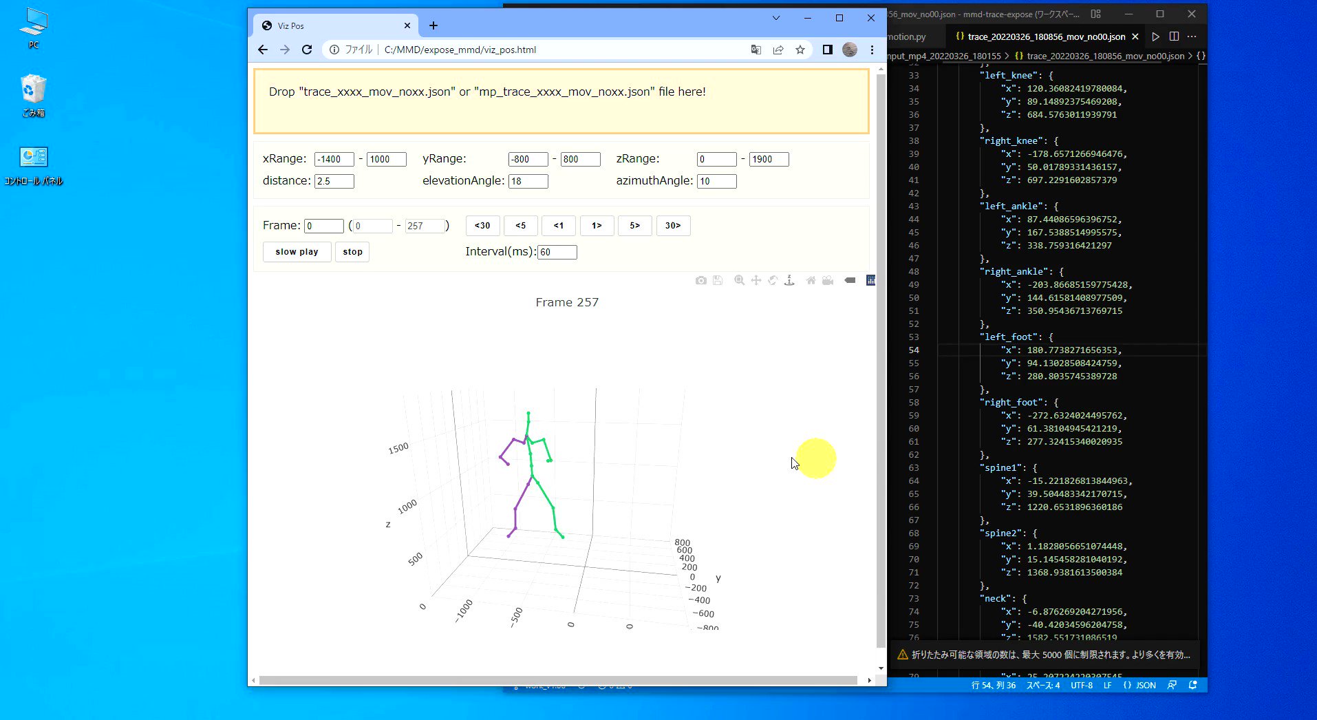Go back in Chrome browser
The width and height of the screenshot is (1317, 720).
pyautogui.click(x=262, y=50)
